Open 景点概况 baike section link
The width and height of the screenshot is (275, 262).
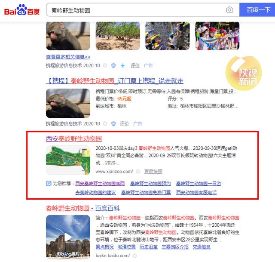[x=105, y=247]
